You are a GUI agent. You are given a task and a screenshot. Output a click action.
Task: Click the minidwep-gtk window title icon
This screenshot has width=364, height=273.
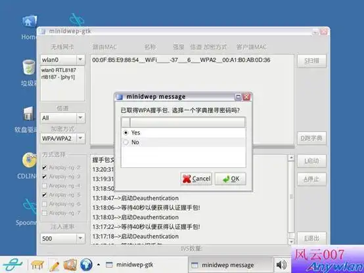pos(43,31)
